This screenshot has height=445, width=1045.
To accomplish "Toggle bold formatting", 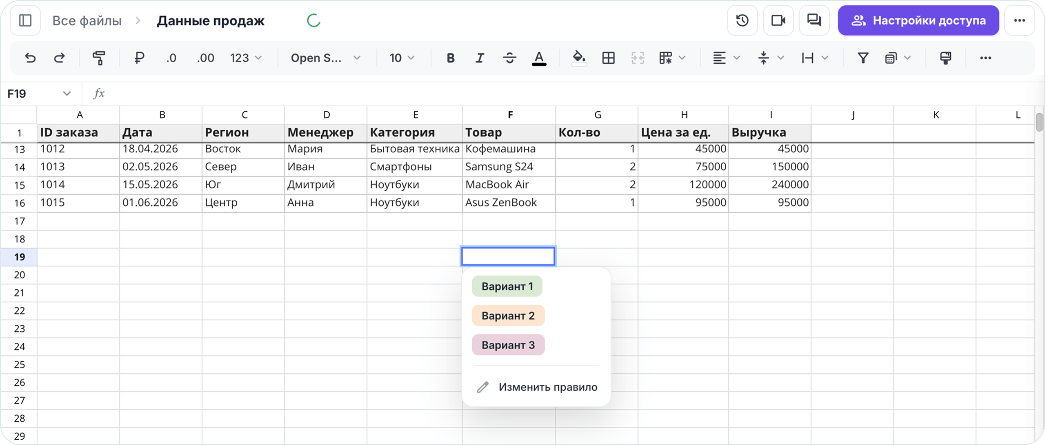I will coord(451,58).
